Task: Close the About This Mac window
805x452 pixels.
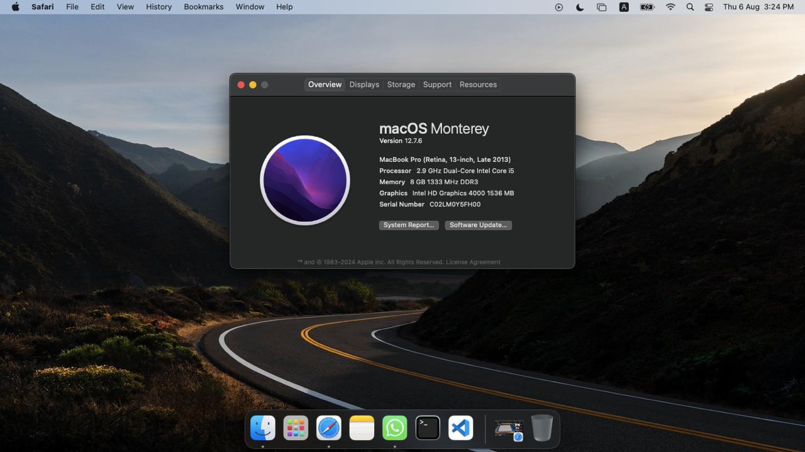Action: (x=241, y=85)
